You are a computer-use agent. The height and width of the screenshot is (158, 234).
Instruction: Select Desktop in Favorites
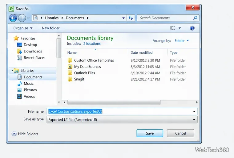click(x=30, y=45)
